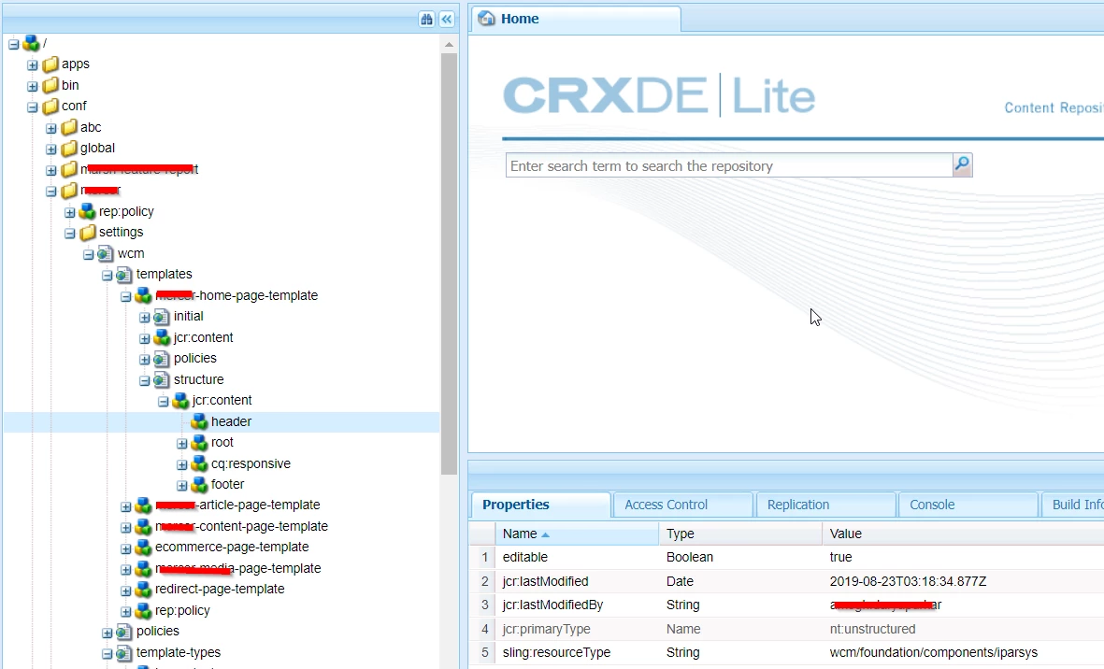This screenshot has height=669, width=1104.
Task: Click the bin folder icon
Action: click(50, 85)
